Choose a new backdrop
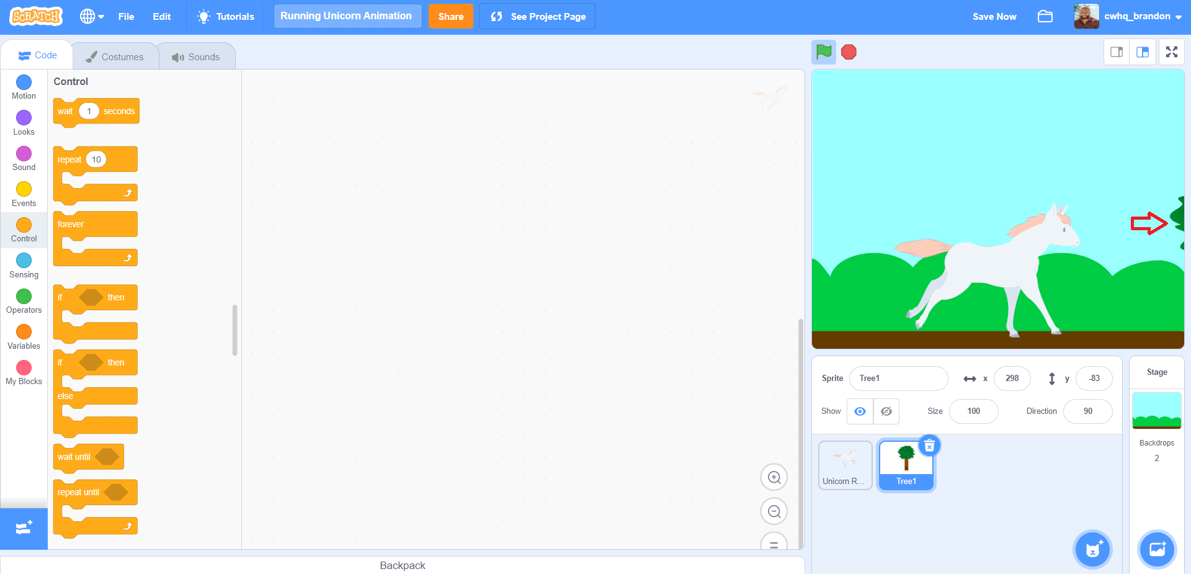 coord(1156,549)
